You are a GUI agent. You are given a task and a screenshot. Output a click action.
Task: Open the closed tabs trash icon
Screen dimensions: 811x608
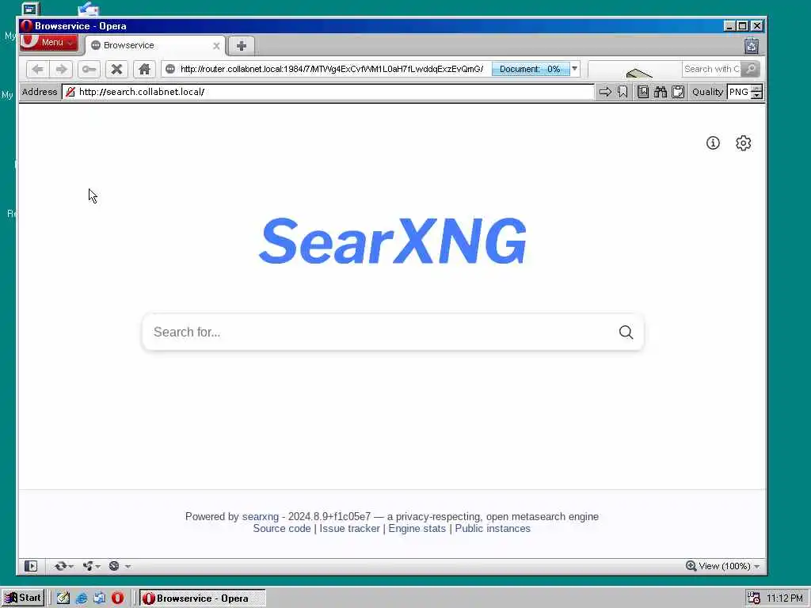(x=752, y=46)
